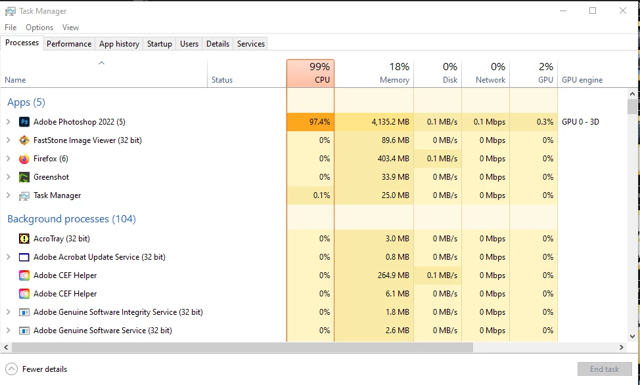Viewport: 640px width, 385px height.
Task: Click Photoshop's 97.4% CPU value
Action: click(319, 122)
